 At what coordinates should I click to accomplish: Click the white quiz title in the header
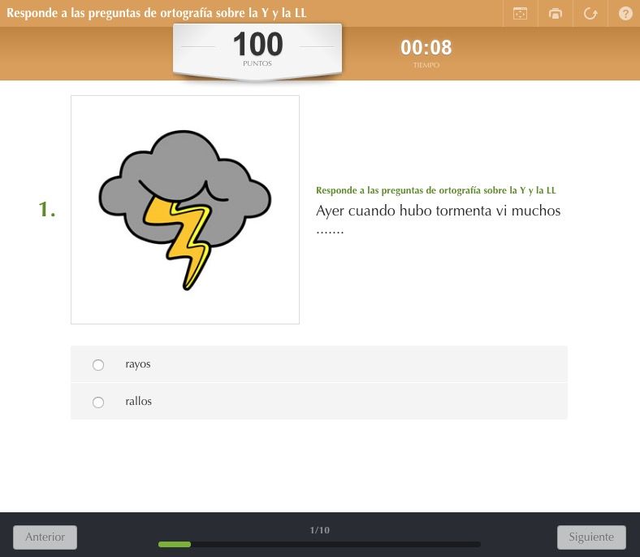(156, 13)
